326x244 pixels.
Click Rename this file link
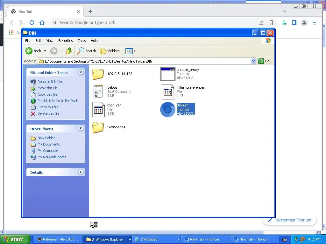50,82
